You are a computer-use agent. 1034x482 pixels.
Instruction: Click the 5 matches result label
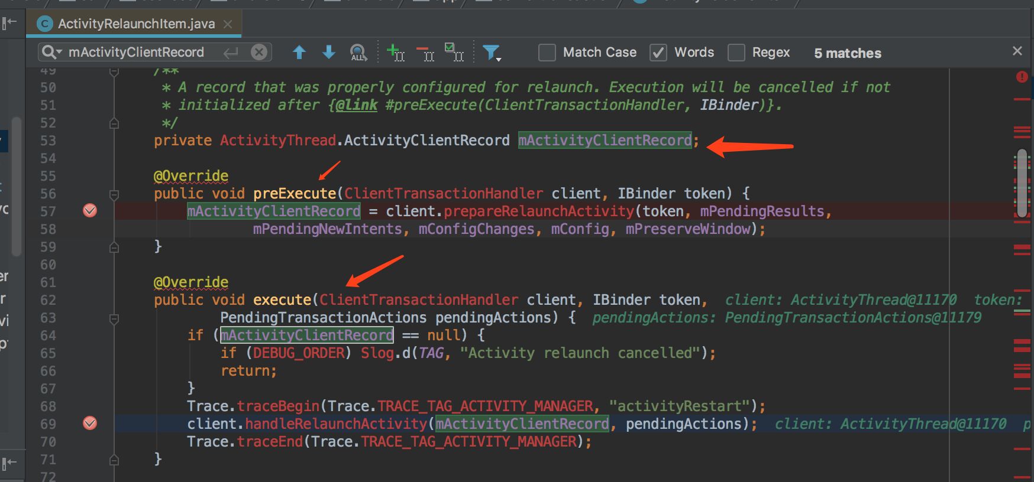coord(848,53)
